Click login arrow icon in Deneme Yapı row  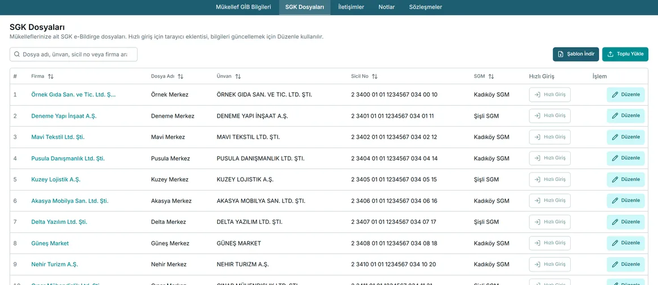point(537,116)
